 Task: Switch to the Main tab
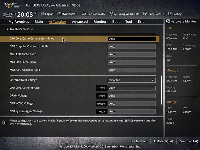point(39,22)
